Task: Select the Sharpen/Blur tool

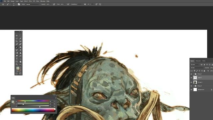Action: 20,53
